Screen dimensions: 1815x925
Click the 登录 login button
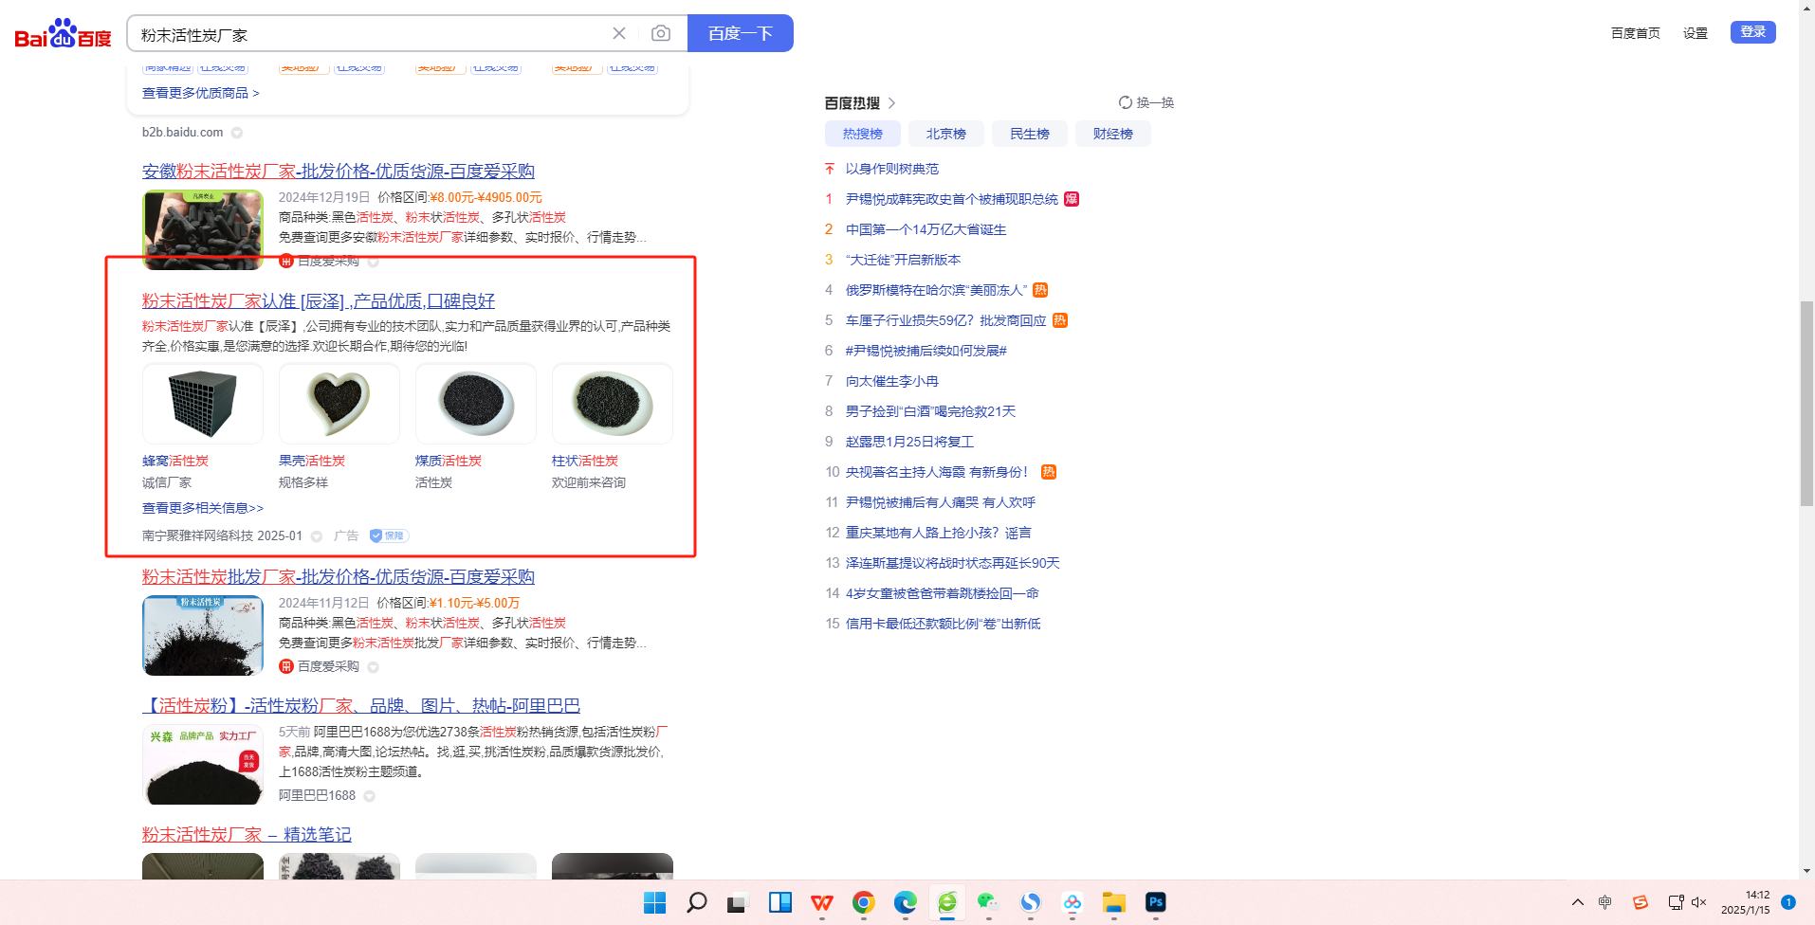[1752, 32]
